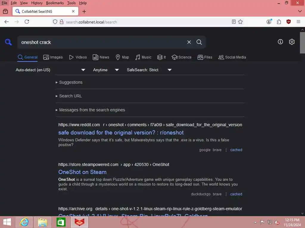Switch to the Map category tab
The width and height of the screenshot is (305, 228).
pyautogui.click(x=122, y=57)
